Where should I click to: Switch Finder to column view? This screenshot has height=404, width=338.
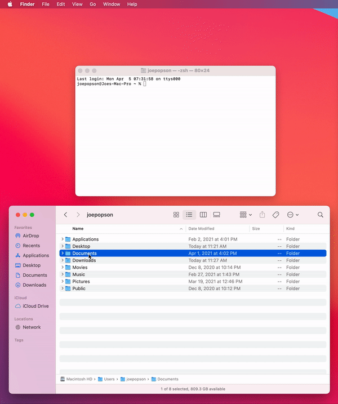203,215
